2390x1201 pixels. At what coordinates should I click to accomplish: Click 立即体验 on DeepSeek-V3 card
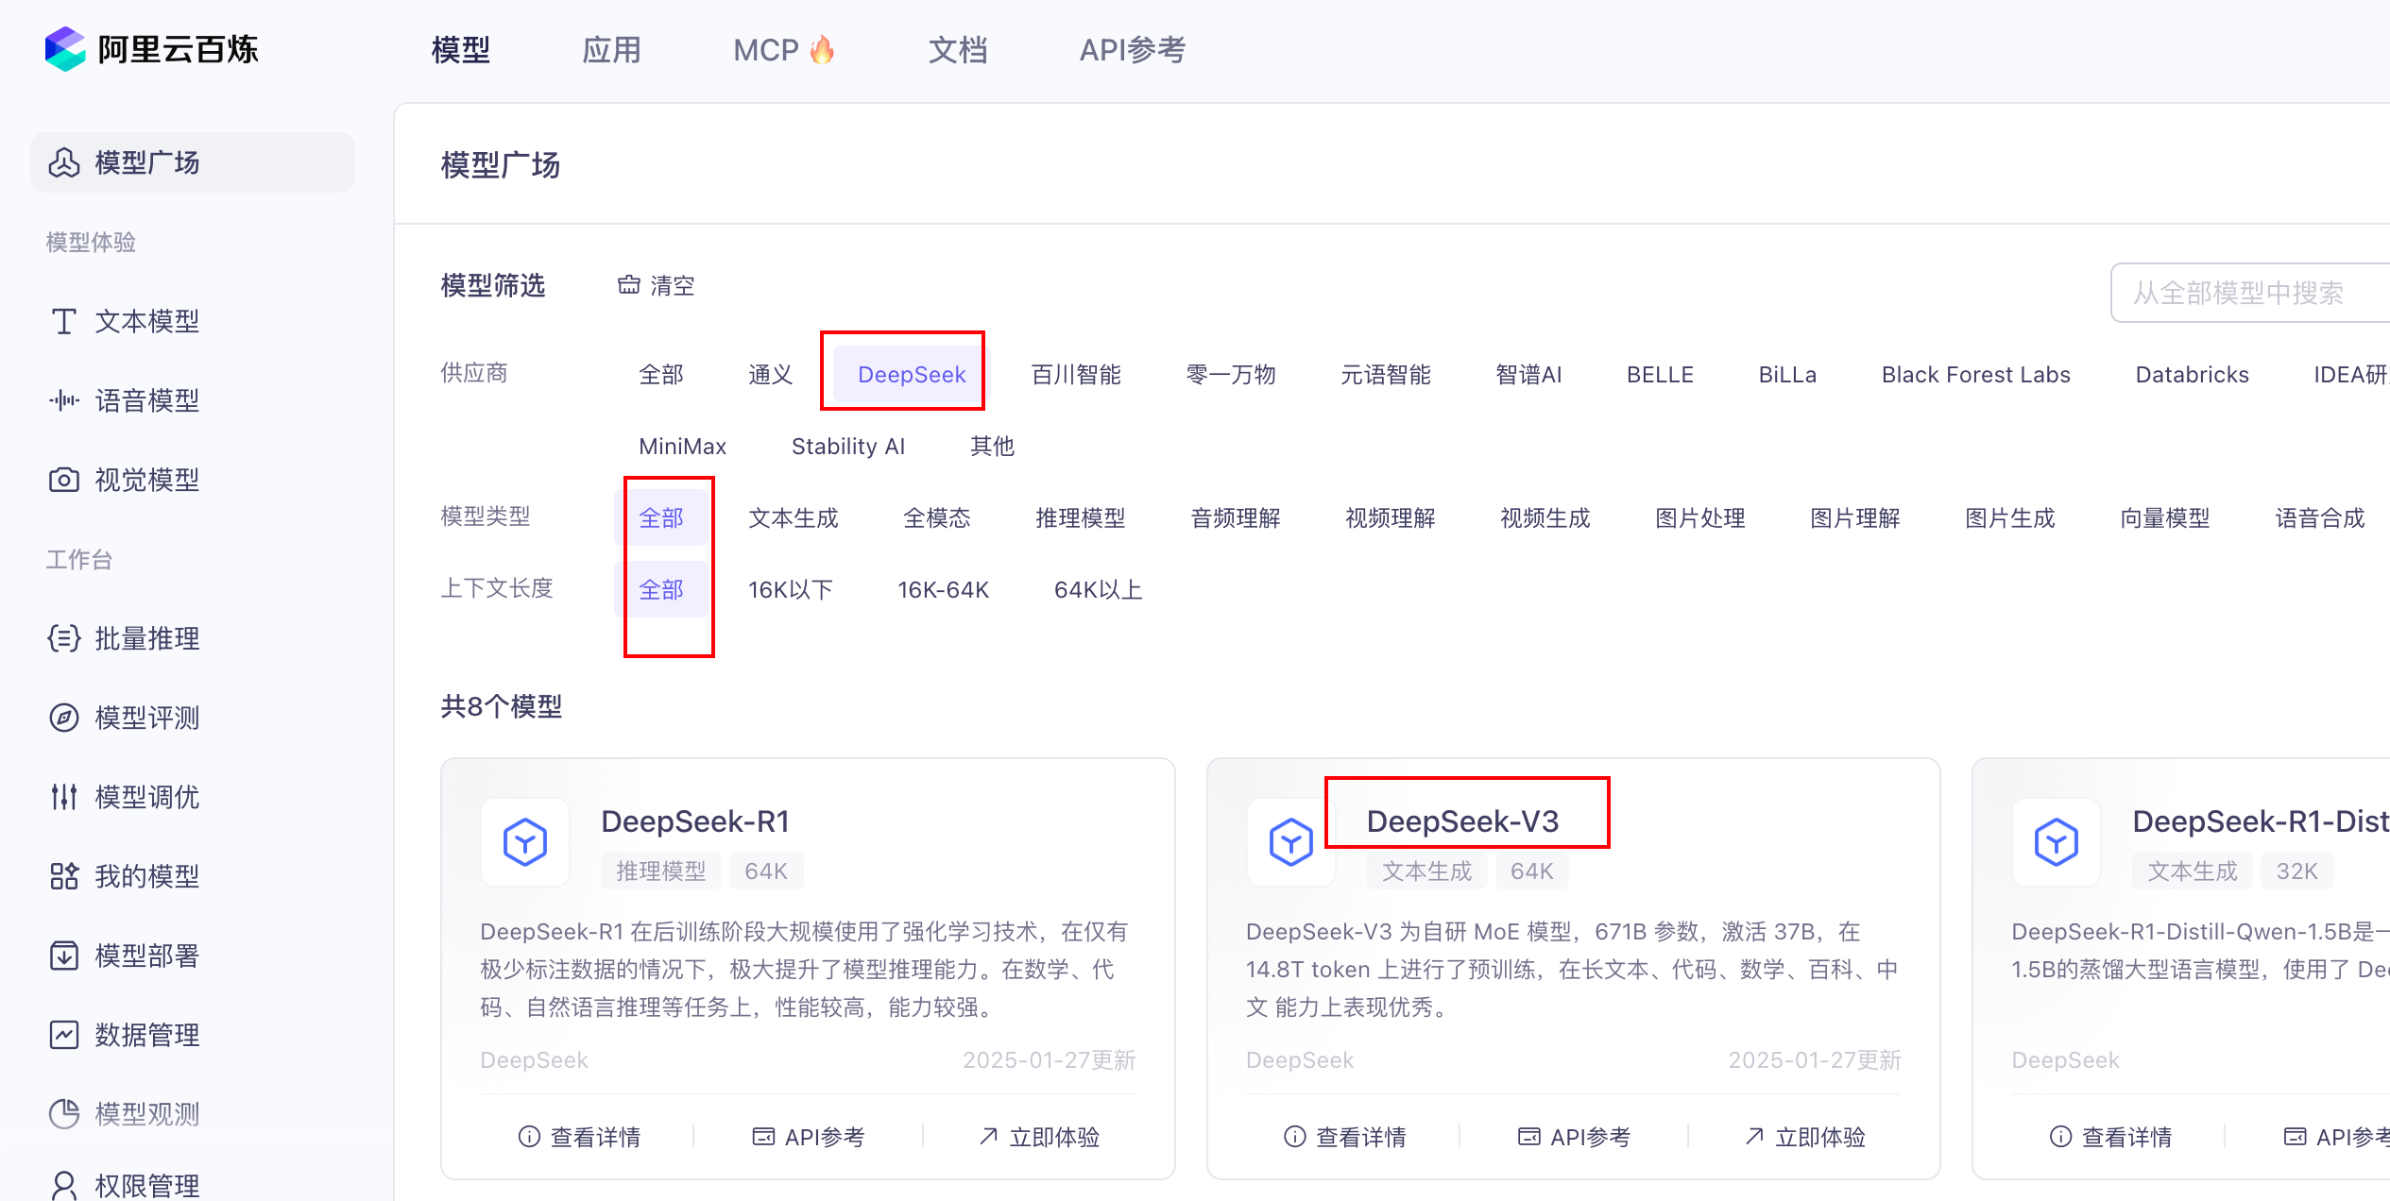[x=1805, y=1137]
